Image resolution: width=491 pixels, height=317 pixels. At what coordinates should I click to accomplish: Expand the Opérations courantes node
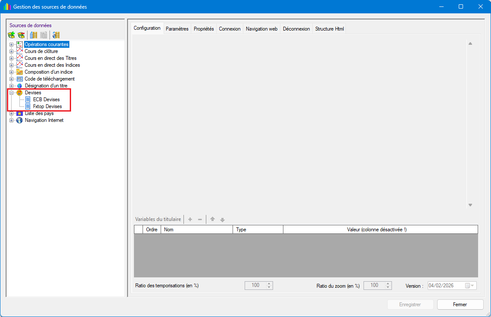point(11,44)
